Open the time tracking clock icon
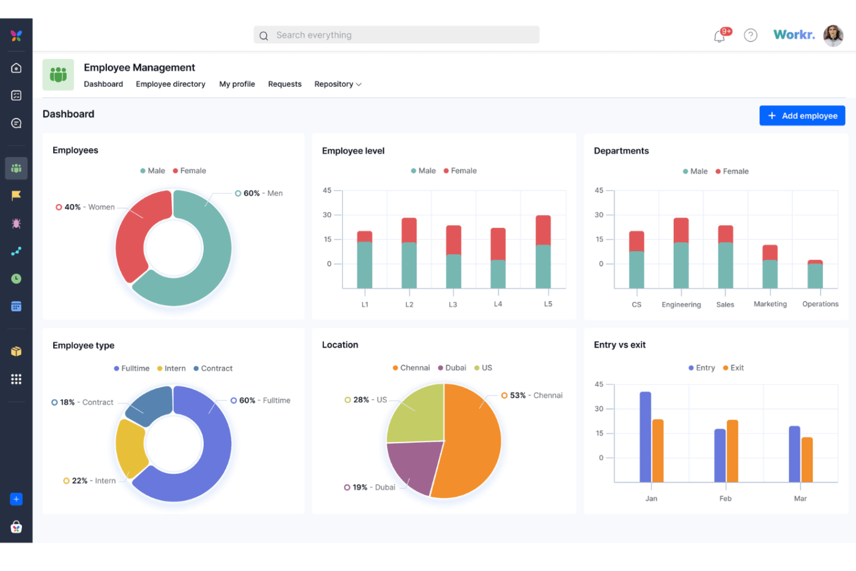Image resolution: width=856 pixels, height=571 pixels. [x=16, y=278]
